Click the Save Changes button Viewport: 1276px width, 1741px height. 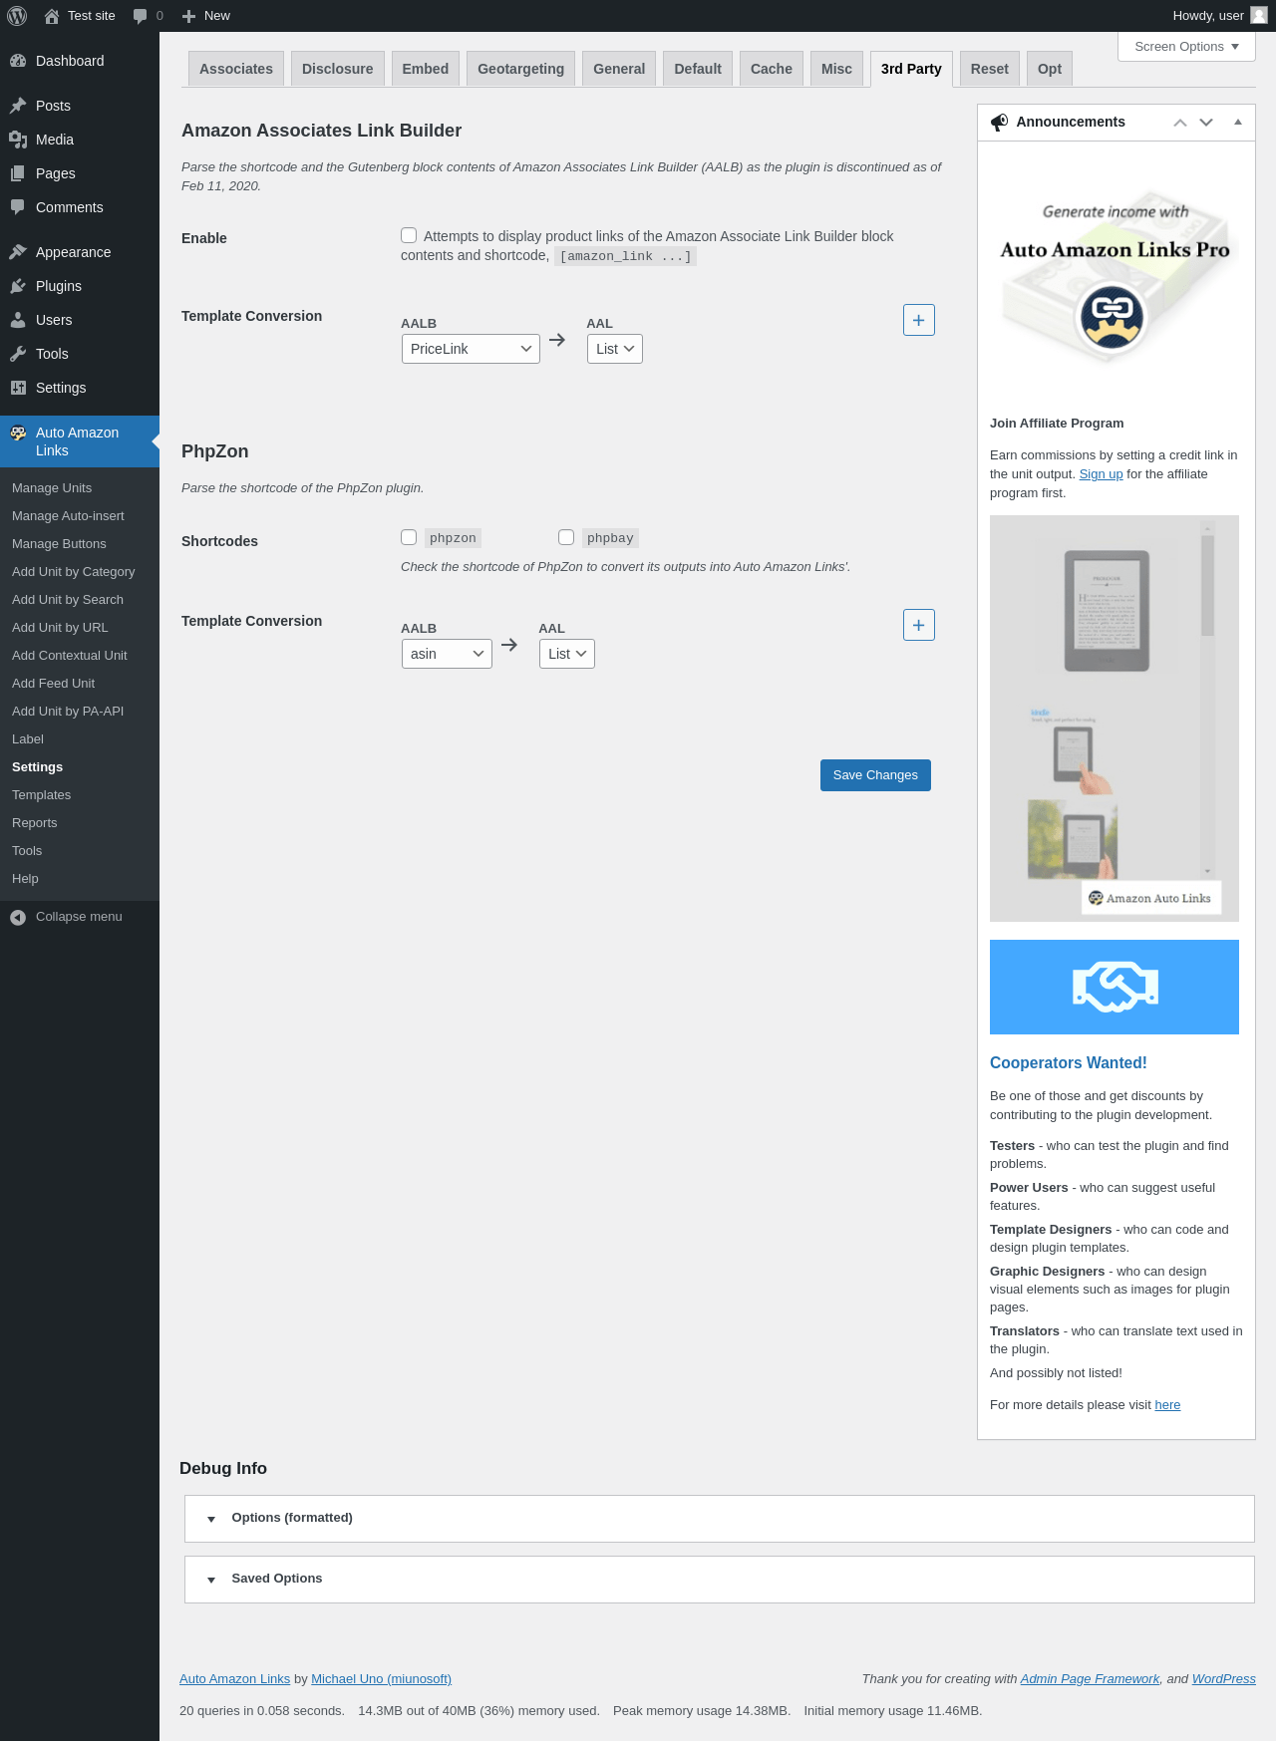875,775
